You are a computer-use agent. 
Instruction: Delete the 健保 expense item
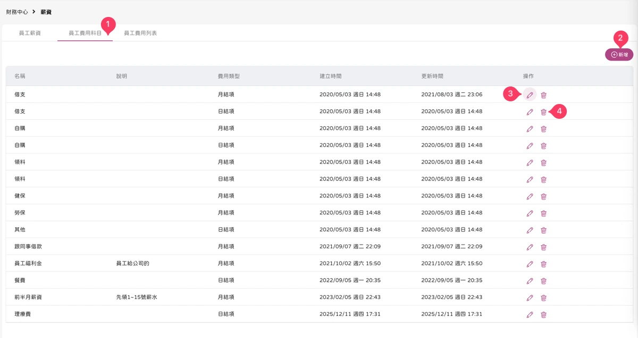pos(543,196)
